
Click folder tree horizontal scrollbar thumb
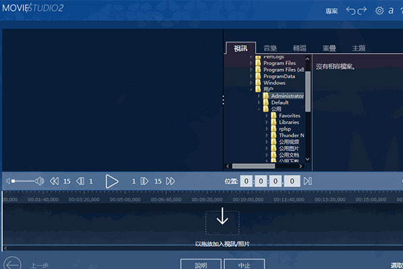(x=253, y=166)
